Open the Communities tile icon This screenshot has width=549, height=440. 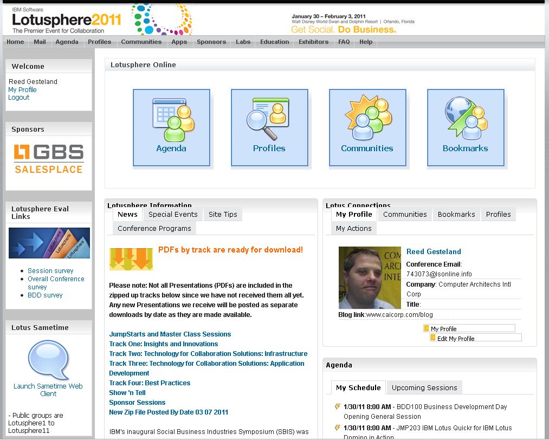click(367, 127)
